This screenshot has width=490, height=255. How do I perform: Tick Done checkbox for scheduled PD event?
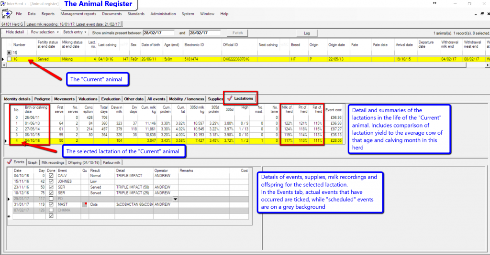[51, 199]
